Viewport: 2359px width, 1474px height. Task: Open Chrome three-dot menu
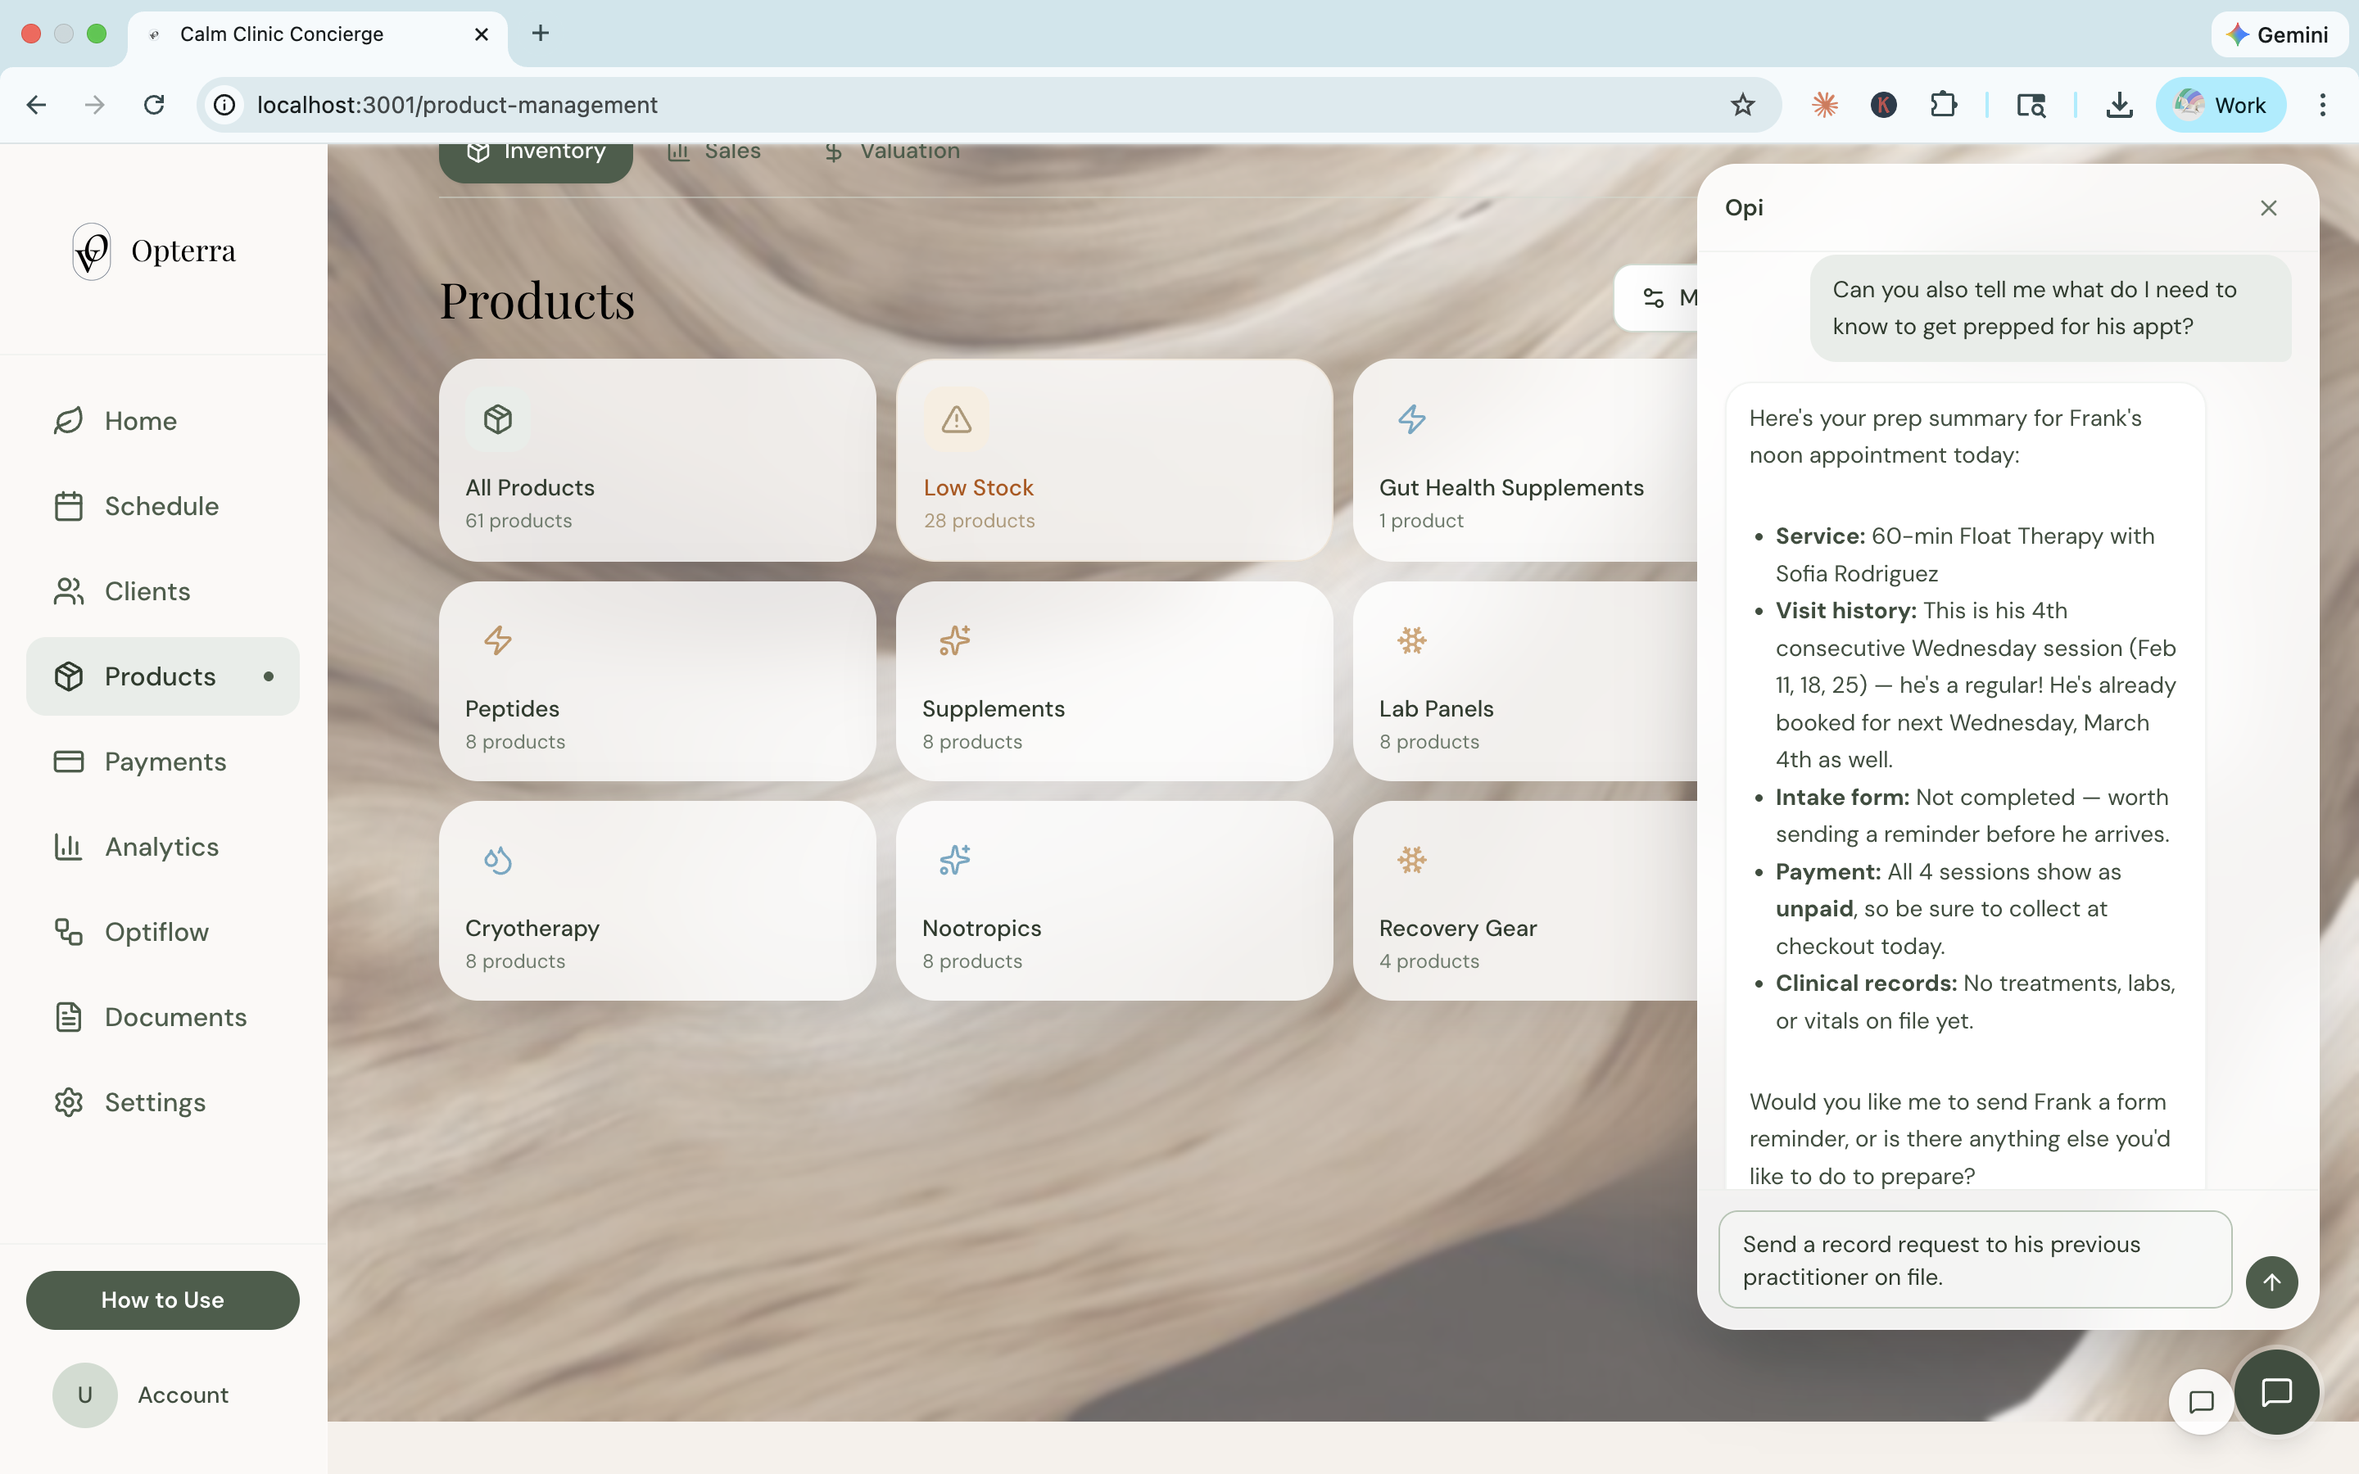(2322, 104)
